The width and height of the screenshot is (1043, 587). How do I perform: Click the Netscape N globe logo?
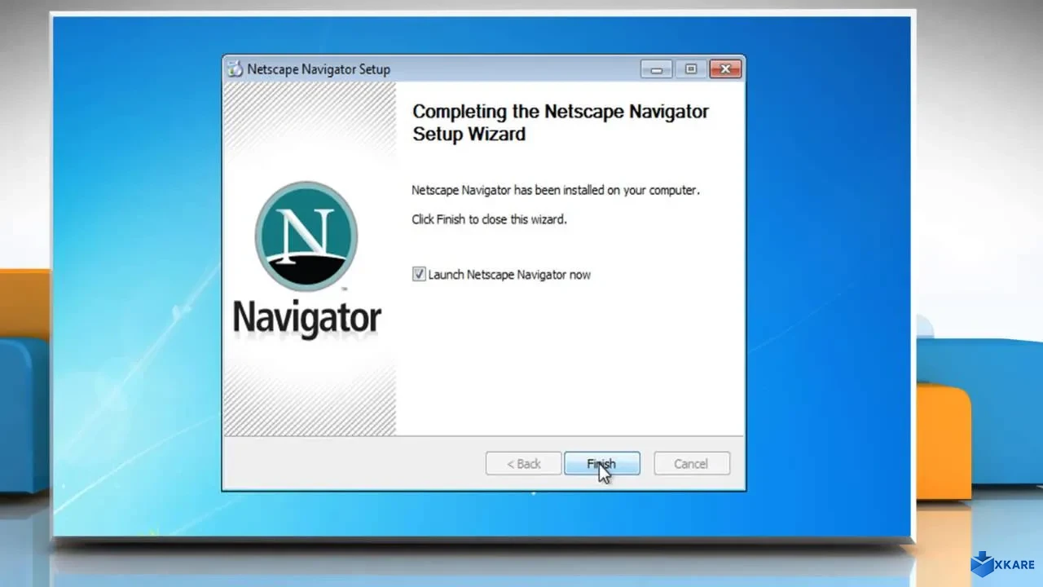tap(306, 236)
